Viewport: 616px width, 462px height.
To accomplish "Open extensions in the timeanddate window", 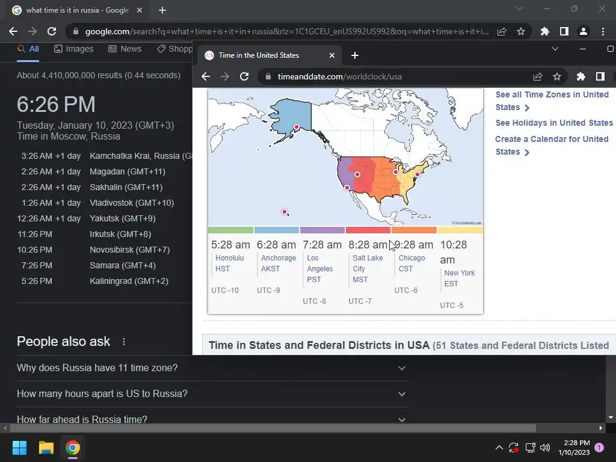I will tap(581, 76).
